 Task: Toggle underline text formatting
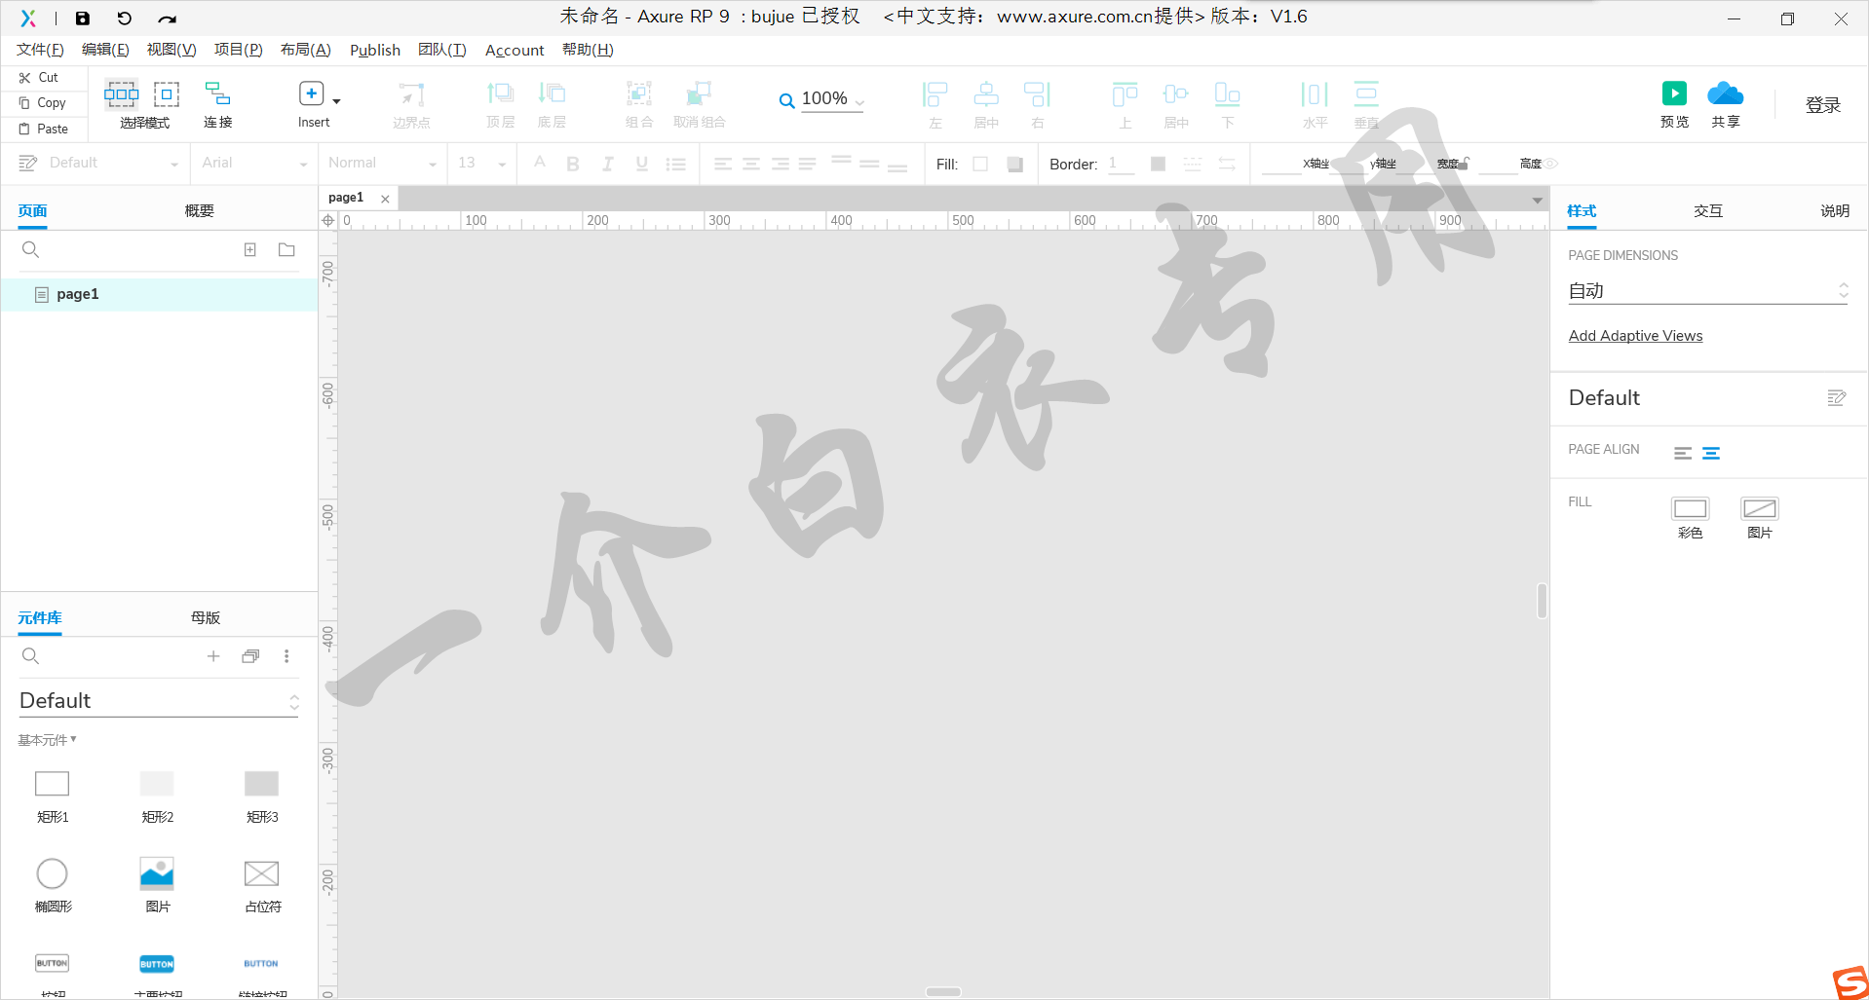641,164
